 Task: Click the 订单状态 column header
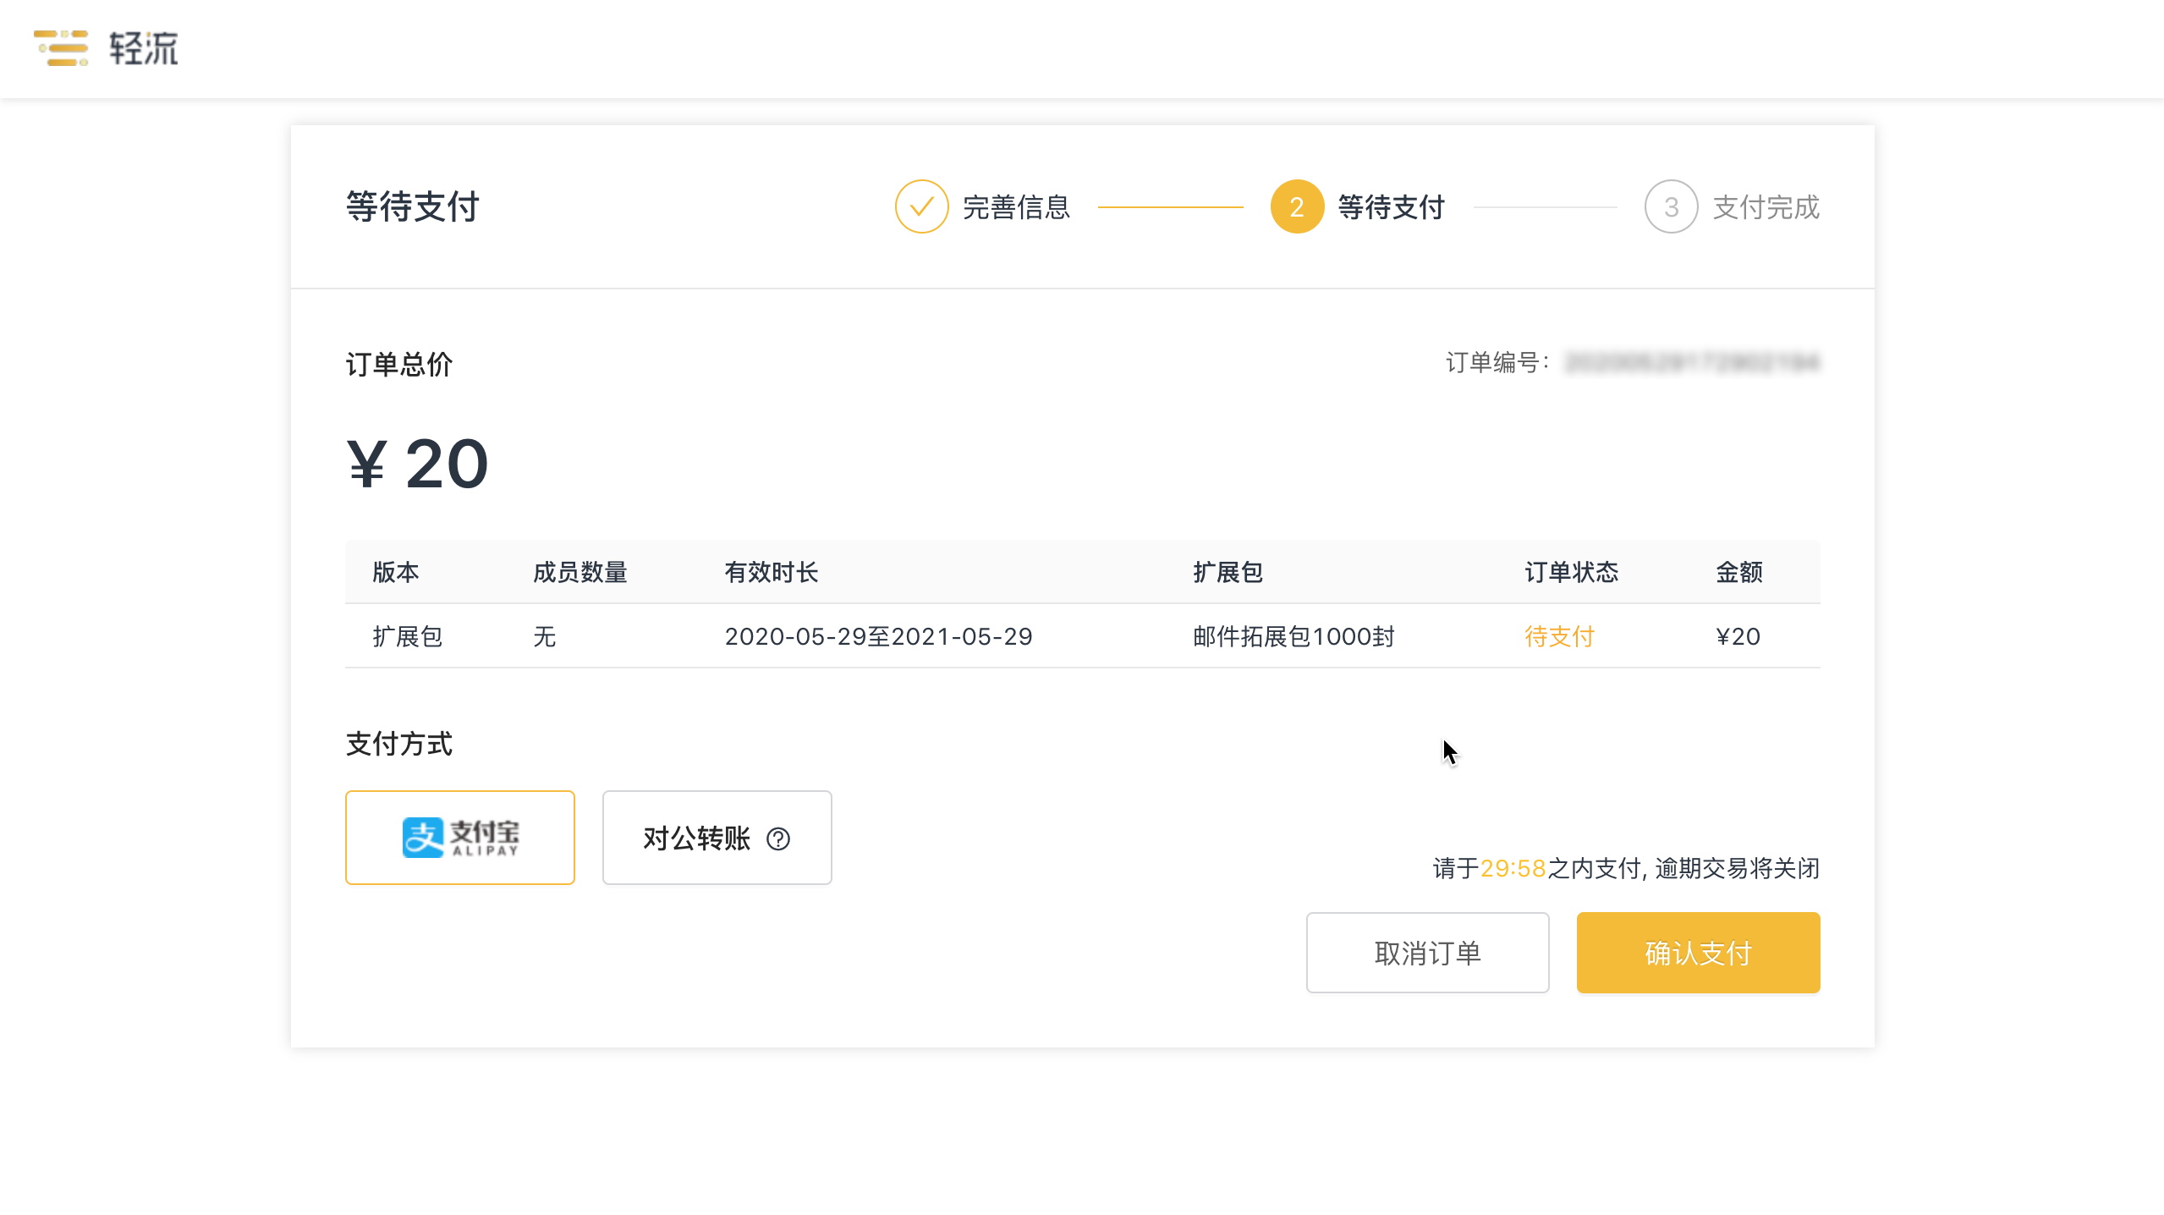pos(1571,572)
